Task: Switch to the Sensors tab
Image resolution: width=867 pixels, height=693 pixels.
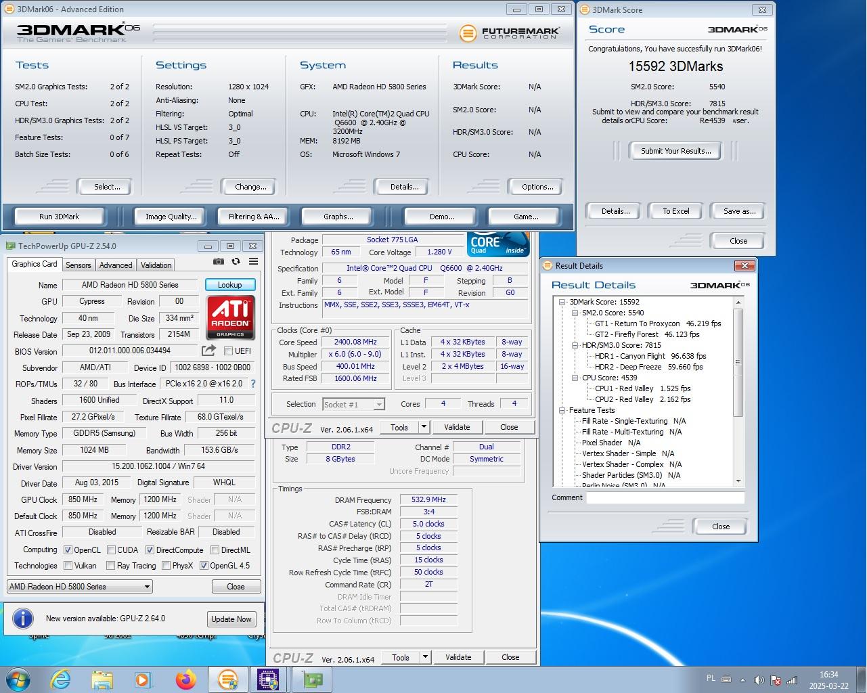Action: pos(78,265)
